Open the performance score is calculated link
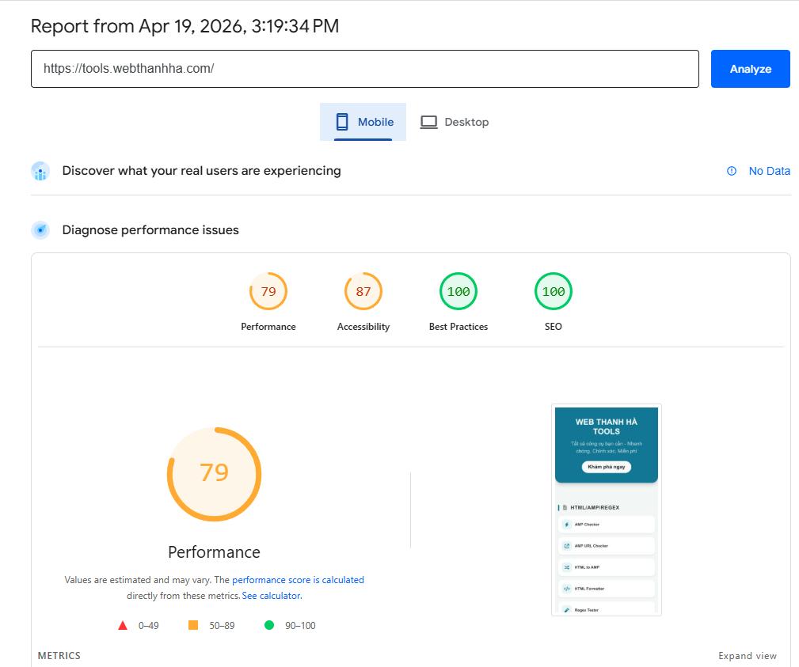This screenshot has width=799, height=667. [x=298, y=580]
